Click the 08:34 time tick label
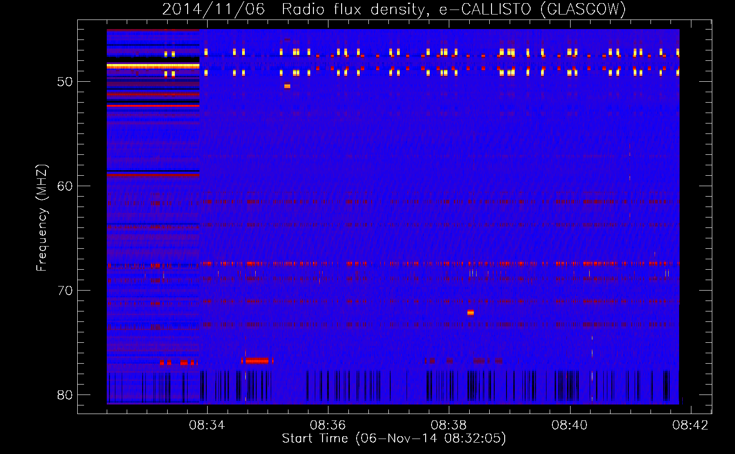The width and height of the screenshot is (735, 454). [x=207, y=425]
